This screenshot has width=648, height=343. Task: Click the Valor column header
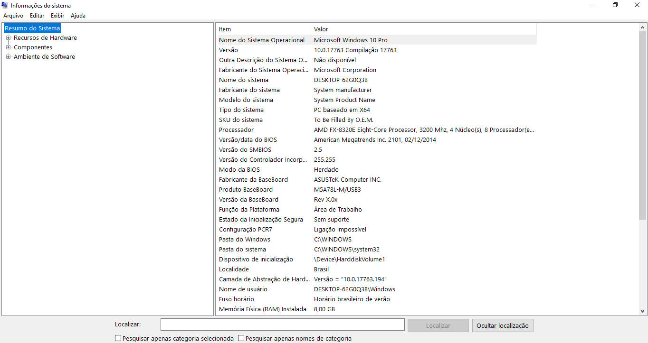[424, 29]
